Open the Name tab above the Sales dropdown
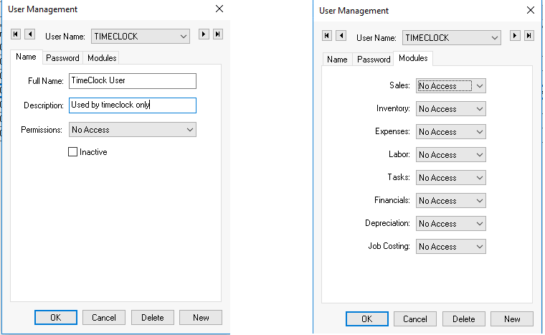The width and height of the screenshot is (545, 335). coord(337,60)
